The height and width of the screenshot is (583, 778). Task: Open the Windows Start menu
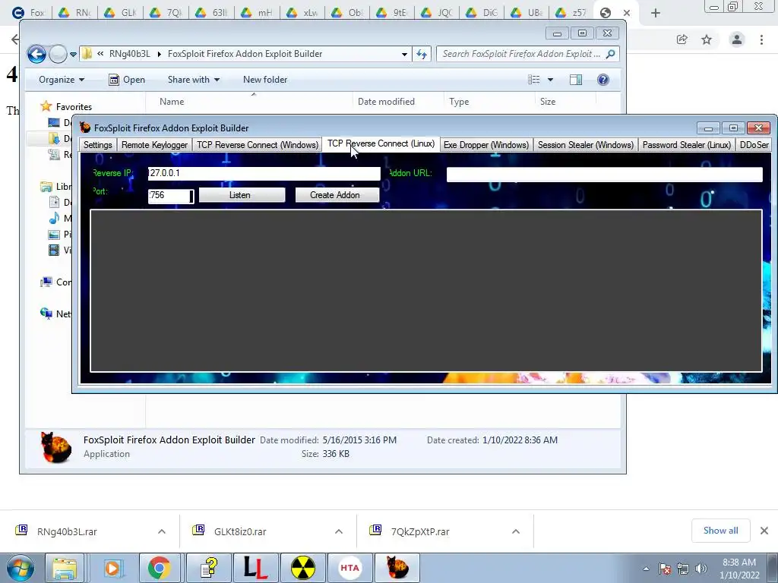[20, 568]
